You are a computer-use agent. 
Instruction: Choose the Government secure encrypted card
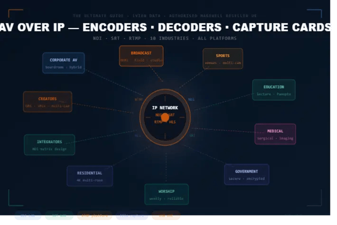(x=246, y=175)
